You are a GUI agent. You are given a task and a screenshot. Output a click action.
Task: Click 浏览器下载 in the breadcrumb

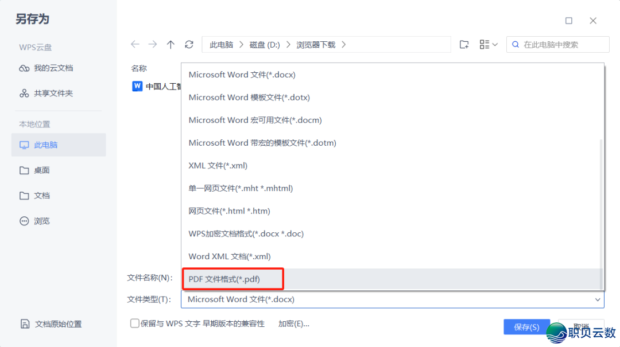tap(316, 45)
